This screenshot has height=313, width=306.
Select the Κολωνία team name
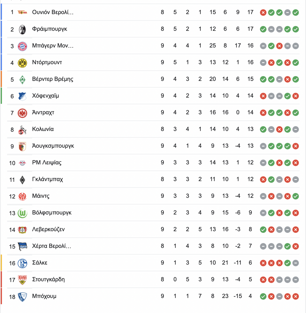(x=43, y=129)
